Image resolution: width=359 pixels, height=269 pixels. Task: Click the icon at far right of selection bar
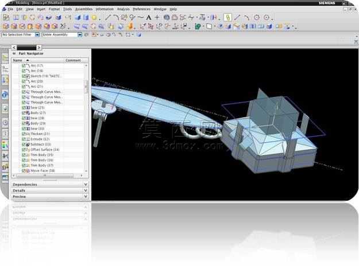139,34
